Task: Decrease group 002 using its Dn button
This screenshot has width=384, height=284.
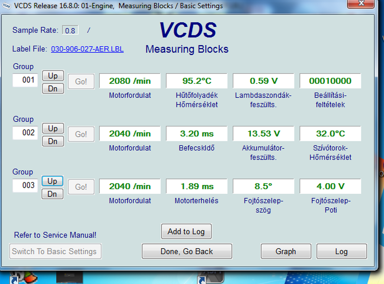Action: pos(53,141)
